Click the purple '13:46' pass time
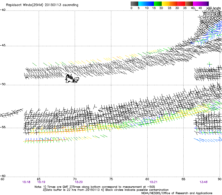The image size is (222, 195). coord(203,182)
